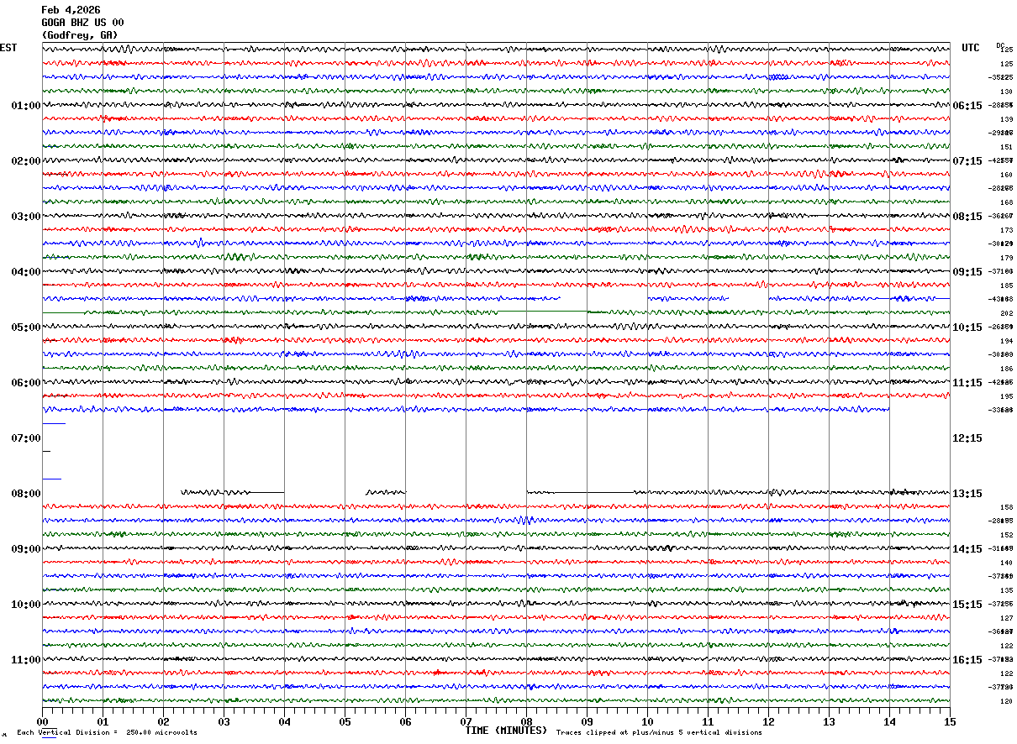The image size is (1017, 744).
Task: Select the 05:00 EST row label
Action: (x=26, y=327)
